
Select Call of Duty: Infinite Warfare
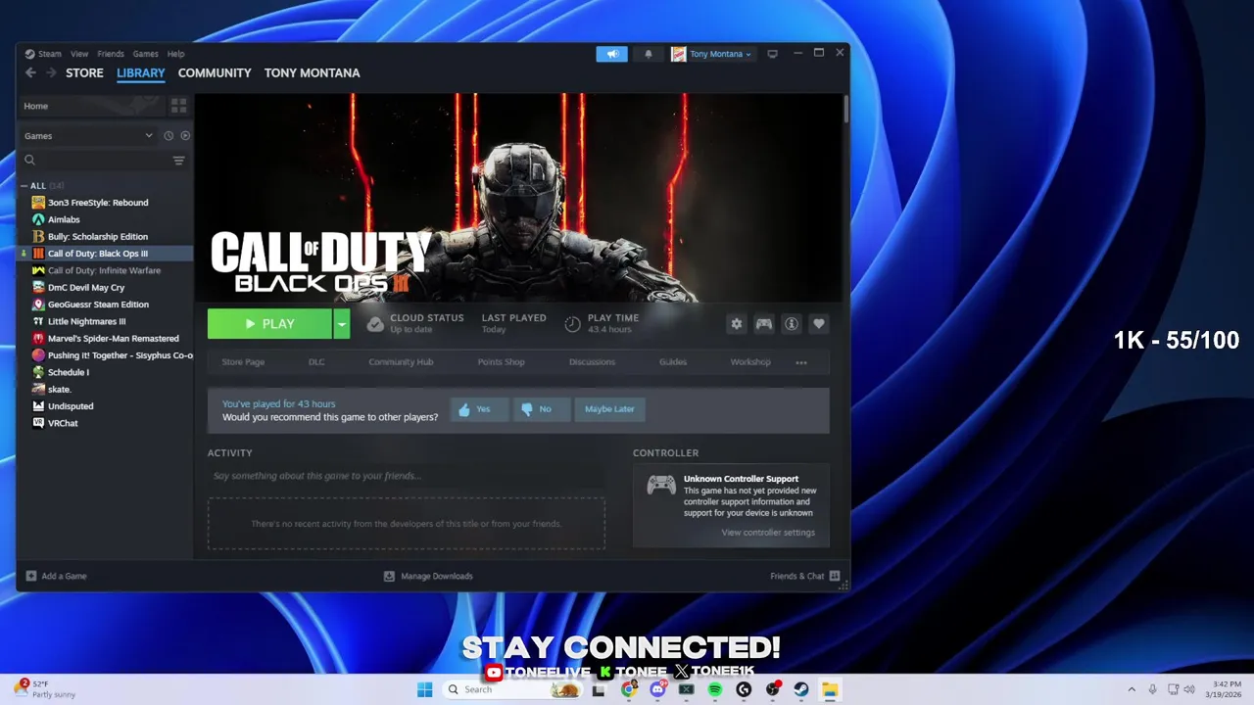(x=105, y=270)
